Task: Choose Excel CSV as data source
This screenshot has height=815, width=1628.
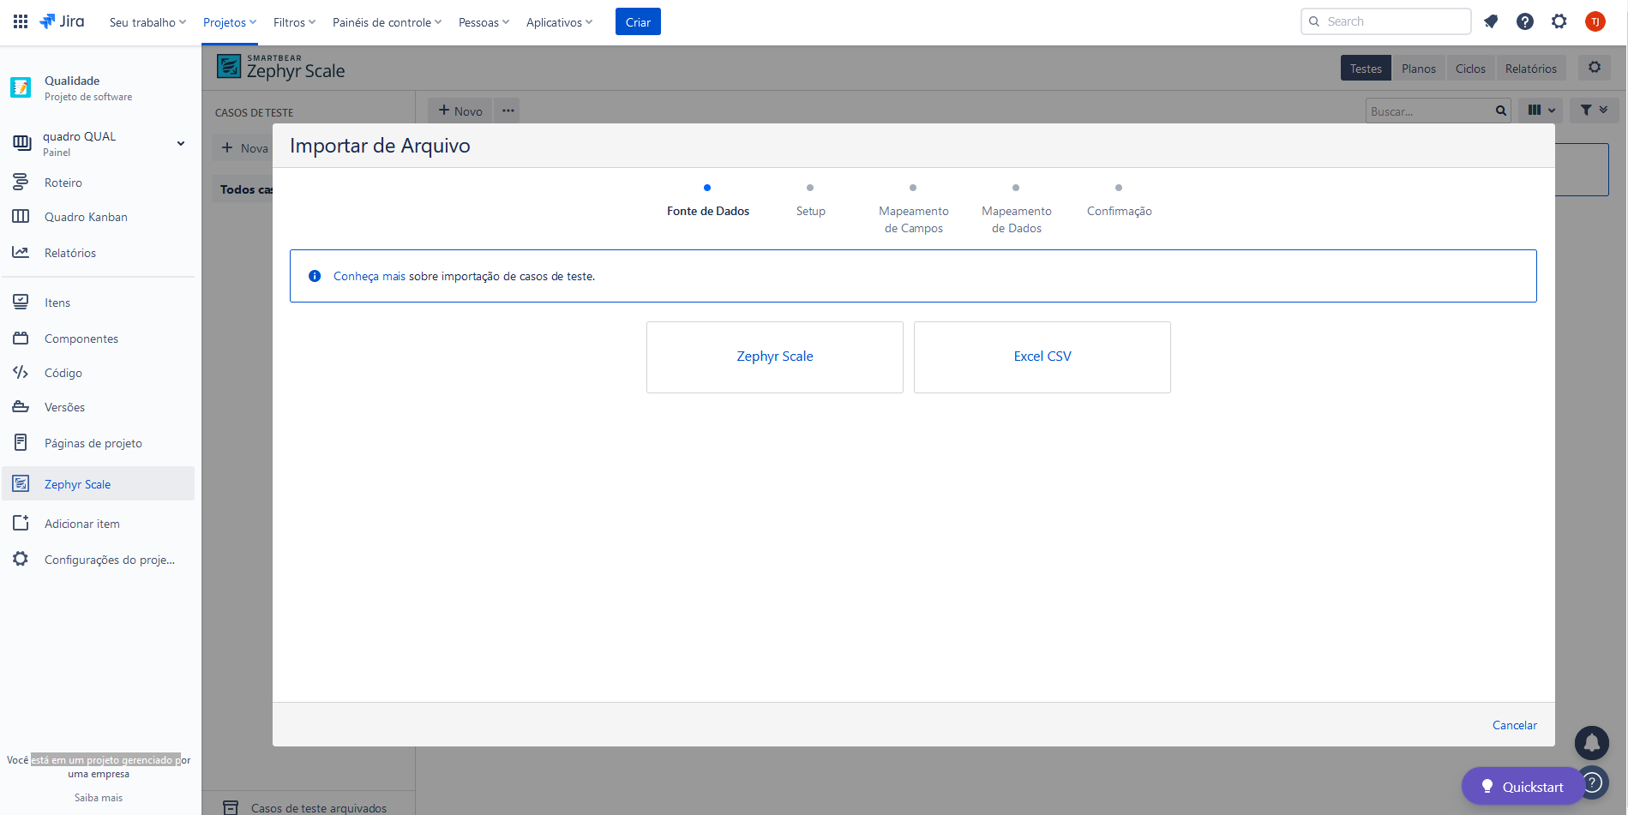Action: tap(1042, 357)
